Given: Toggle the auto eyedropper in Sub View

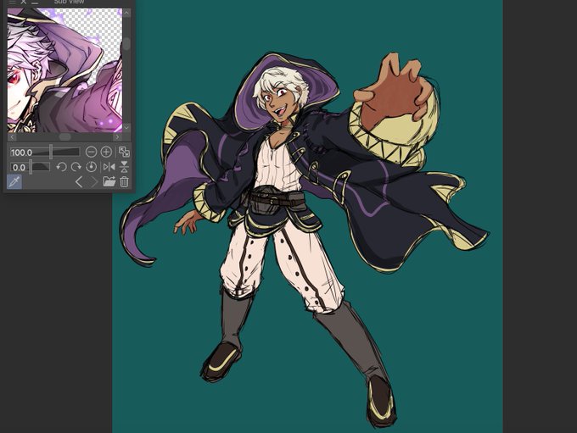Looking at the screenshot, I should (x=14, y=181).
